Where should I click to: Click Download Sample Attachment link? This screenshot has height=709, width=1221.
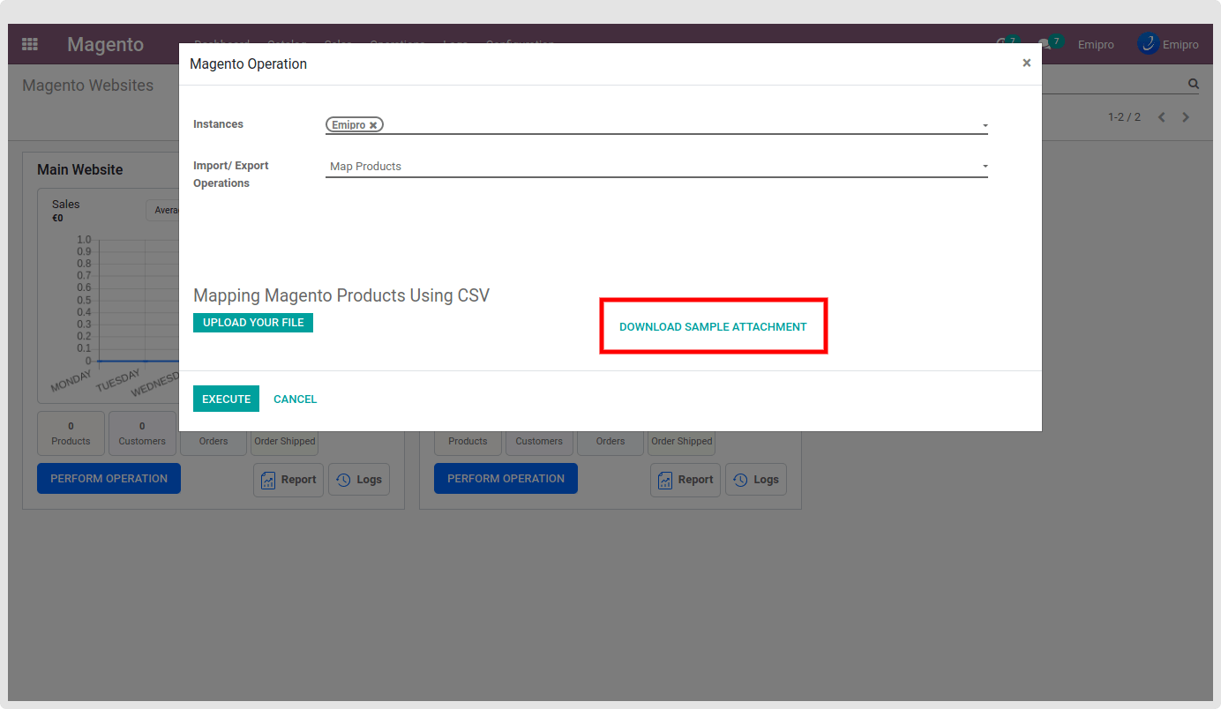713,327
